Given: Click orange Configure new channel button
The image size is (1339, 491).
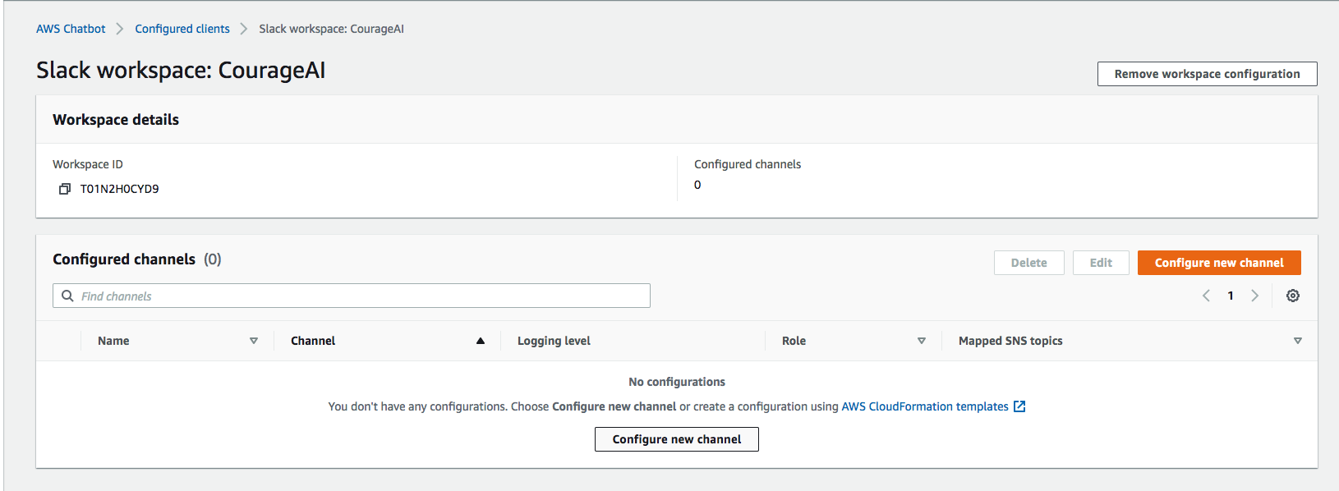Looking at the screenshot, I should (x=1219, y=263).
